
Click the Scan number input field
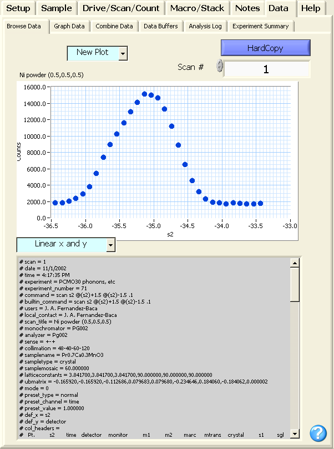point(266,69)
